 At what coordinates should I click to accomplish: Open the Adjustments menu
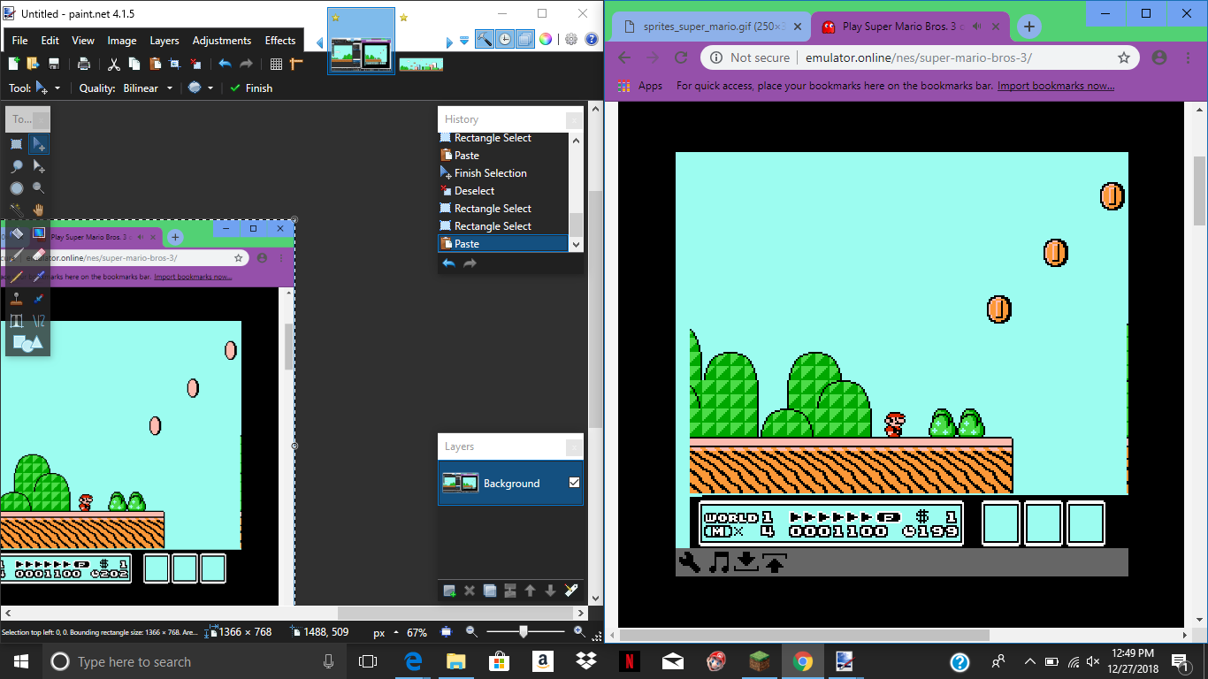click(222, 41)
